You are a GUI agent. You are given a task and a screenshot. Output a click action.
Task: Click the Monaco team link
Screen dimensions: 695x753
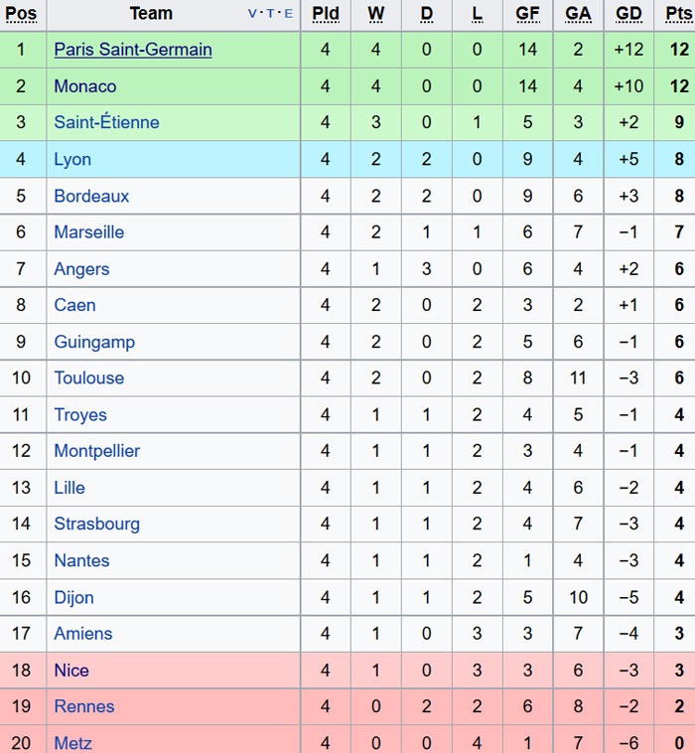click(x=84, y=86)
